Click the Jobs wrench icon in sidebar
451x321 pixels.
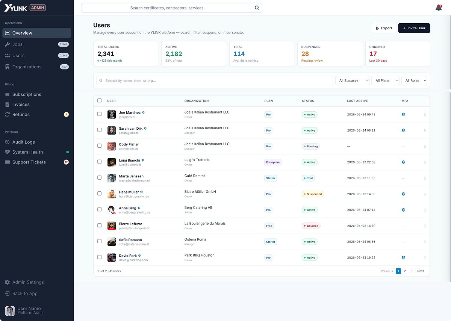8,44
